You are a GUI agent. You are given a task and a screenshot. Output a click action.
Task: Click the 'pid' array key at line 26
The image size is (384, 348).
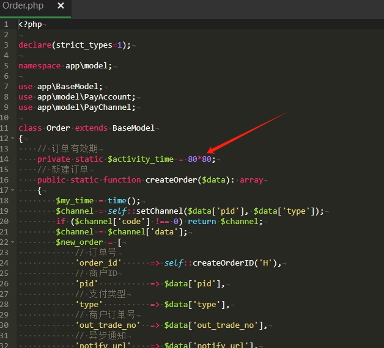[x=86, y=284]
